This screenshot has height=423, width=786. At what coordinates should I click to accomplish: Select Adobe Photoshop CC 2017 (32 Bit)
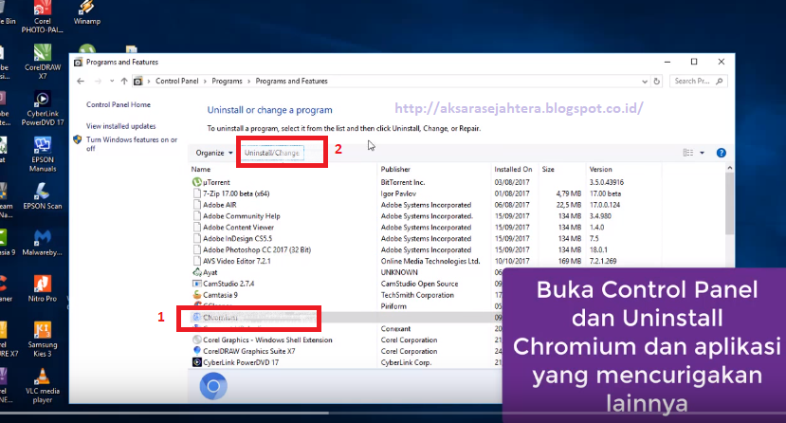251,250
